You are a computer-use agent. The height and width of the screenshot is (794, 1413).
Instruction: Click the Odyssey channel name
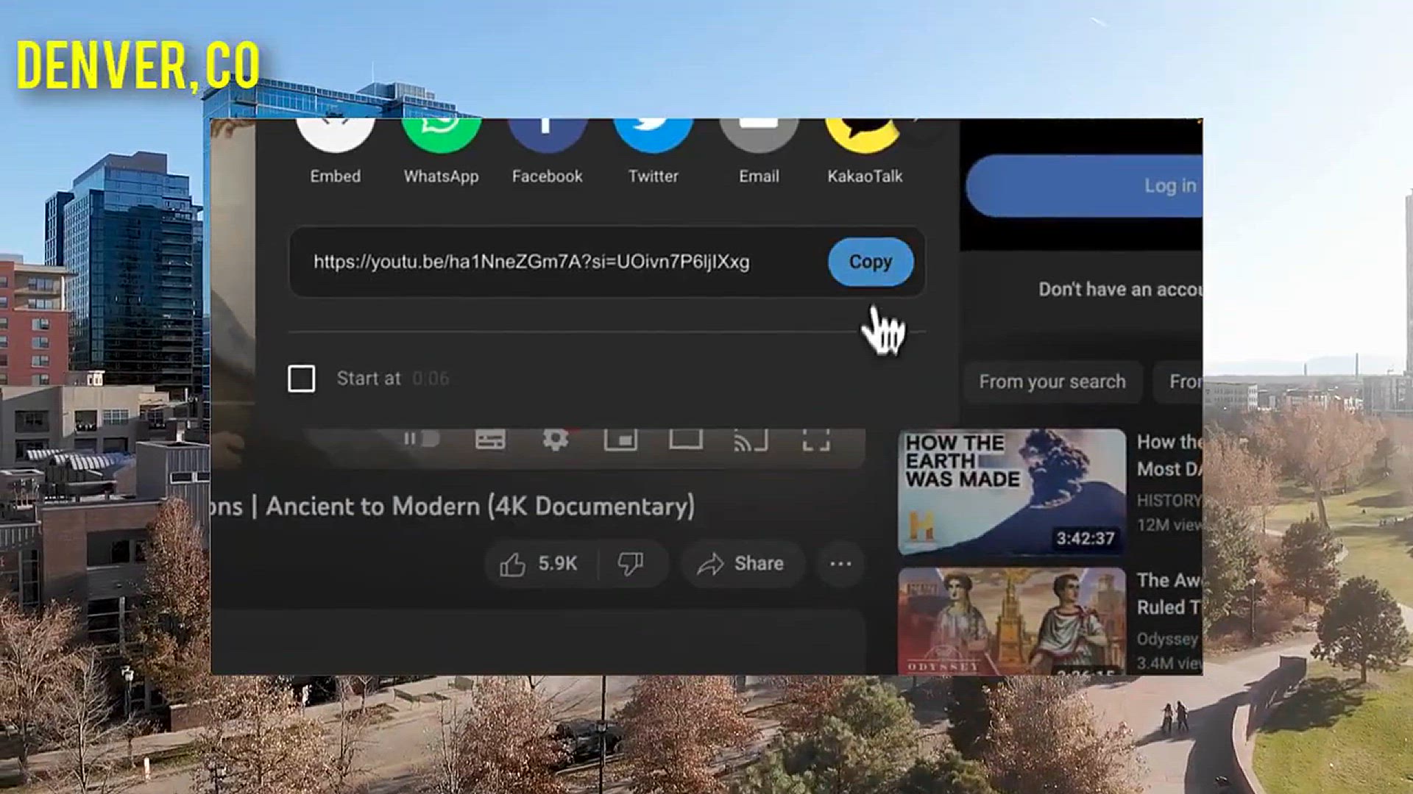[x=1168, y=639]
